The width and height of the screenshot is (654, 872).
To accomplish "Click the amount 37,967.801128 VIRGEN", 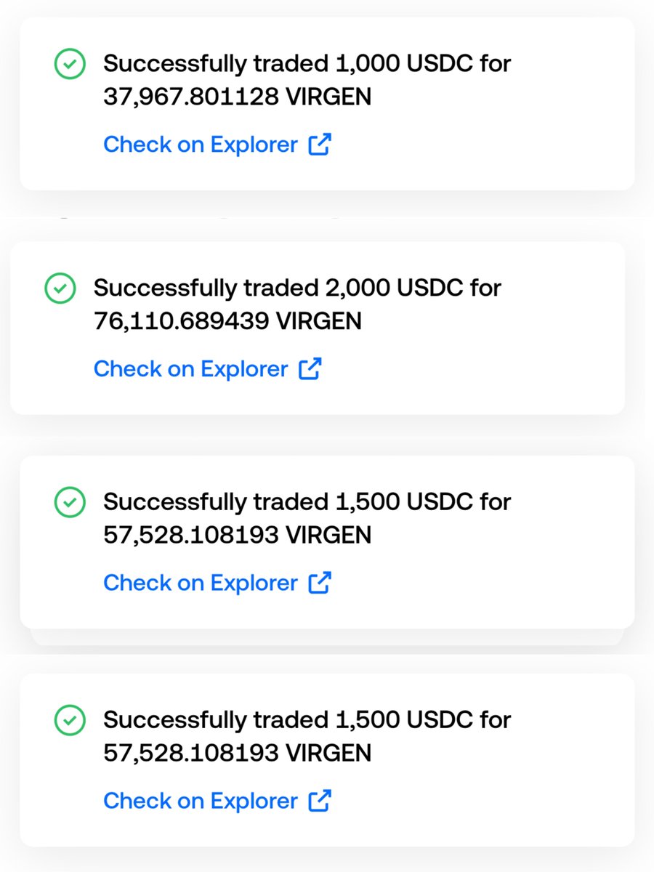I will pyautogui.click(x=238, y=97).
